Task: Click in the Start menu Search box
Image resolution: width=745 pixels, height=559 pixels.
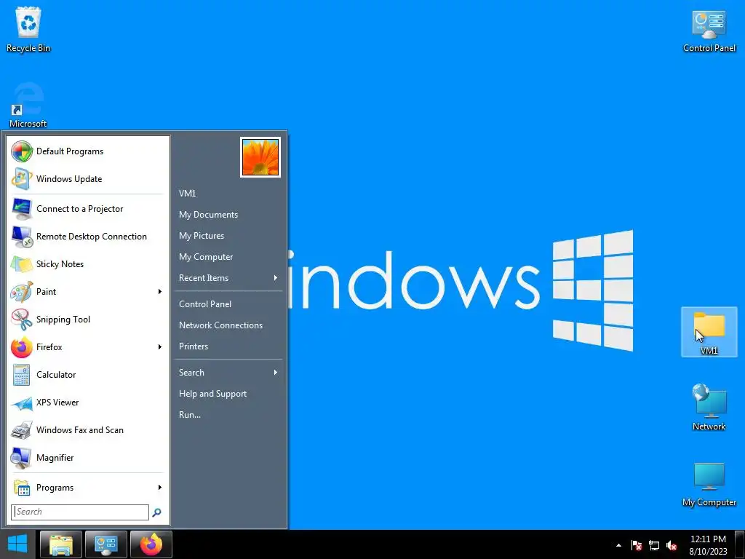Action: (80, 512)
